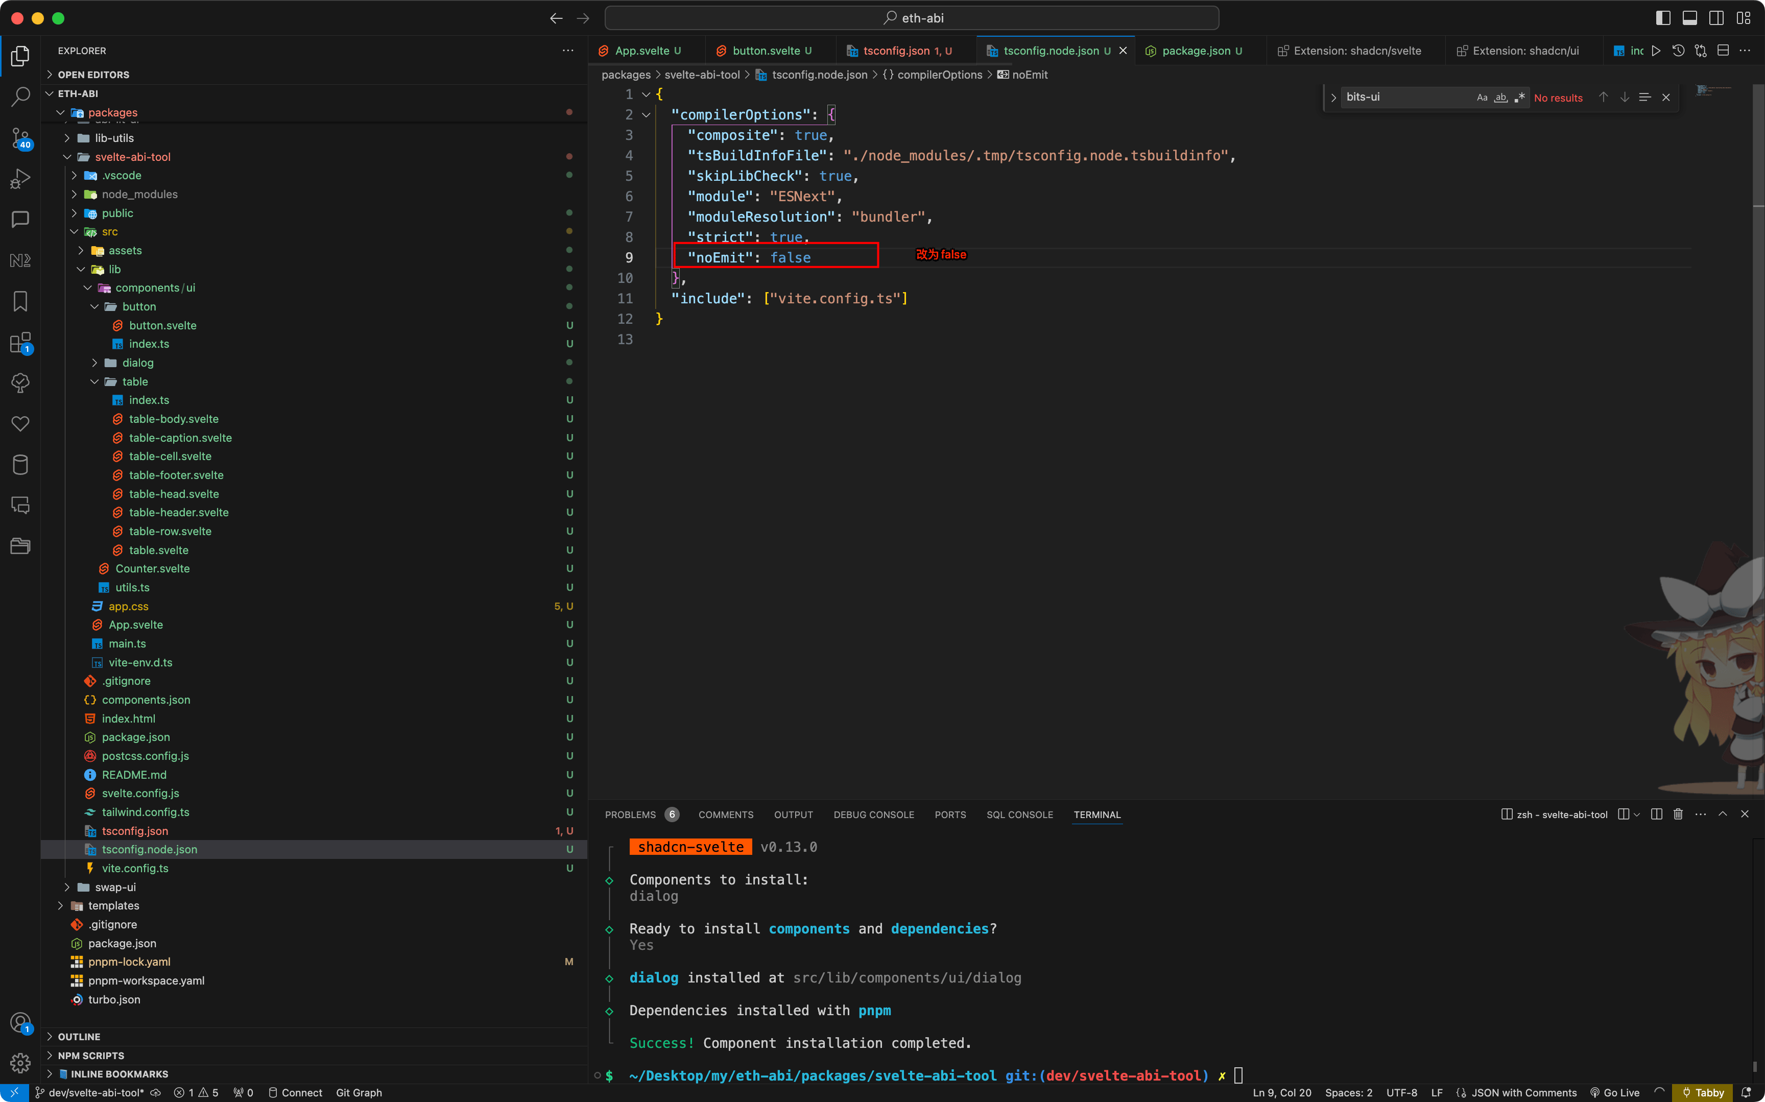The width and height of the screenshot is (1765, 1102).
Task: Expand the OUTLINE section
Action: click(79, 1037)
